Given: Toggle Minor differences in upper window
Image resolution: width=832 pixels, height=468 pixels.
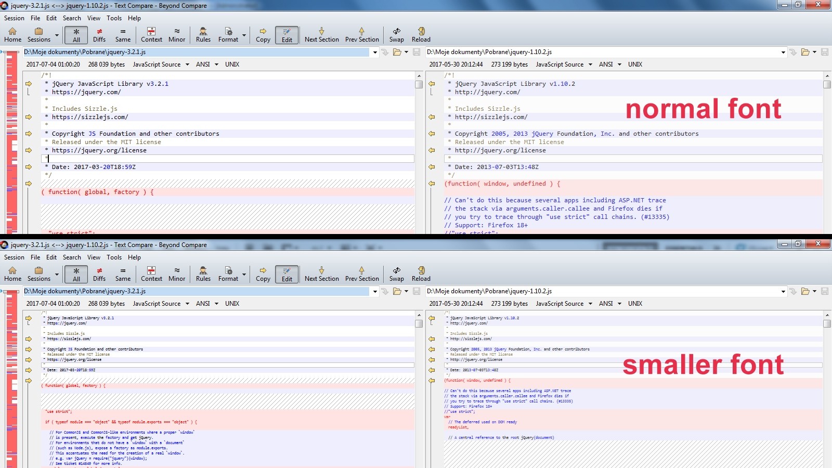Looking at the screenshot, I should coord(177,35).
